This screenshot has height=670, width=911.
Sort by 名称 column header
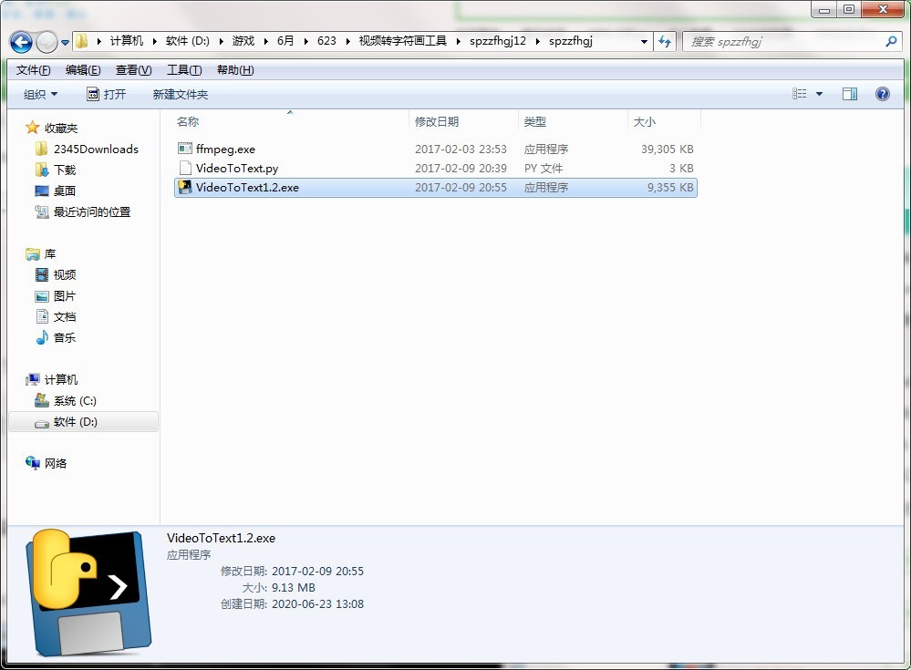(188, 122)
